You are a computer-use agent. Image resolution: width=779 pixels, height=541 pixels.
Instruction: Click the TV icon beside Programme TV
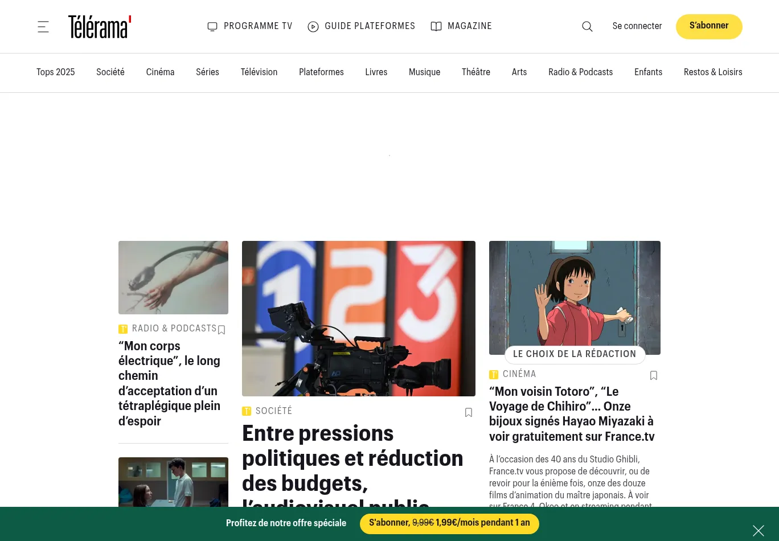[x=212, y=27]
